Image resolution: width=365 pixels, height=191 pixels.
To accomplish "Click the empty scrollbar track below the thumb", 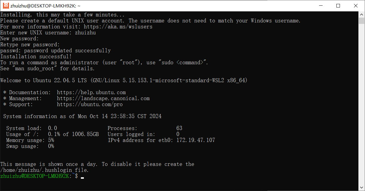I will pos(361,105).
